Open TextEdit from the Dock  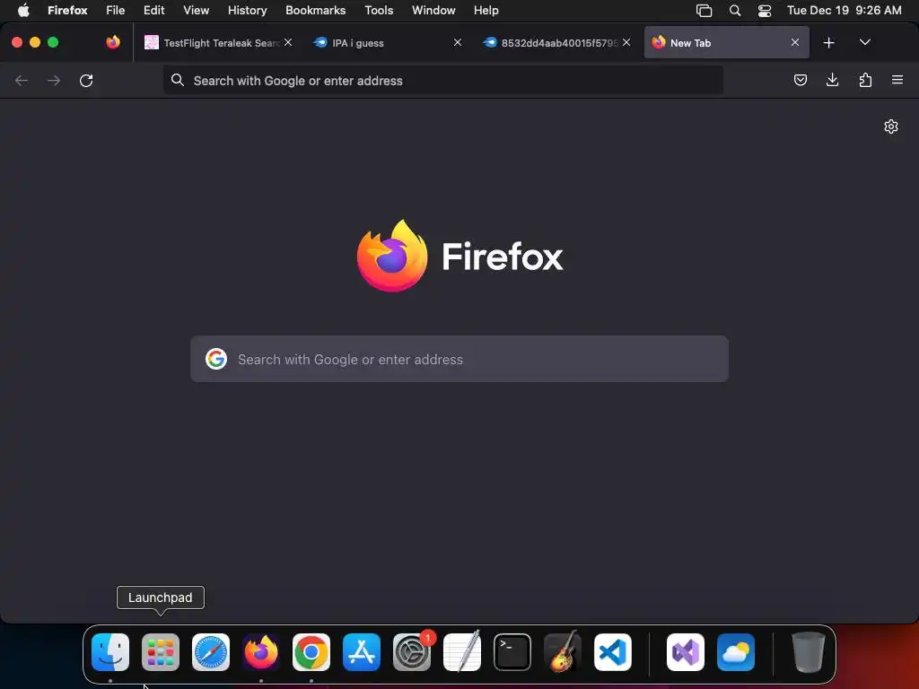(x=462, y=651)
